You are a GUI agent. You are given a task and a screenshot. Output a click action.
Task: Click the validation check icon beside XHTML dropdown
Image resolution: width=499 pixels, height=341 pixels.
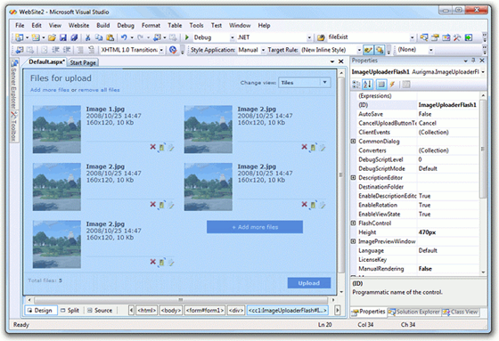click(x=173, y=50)
